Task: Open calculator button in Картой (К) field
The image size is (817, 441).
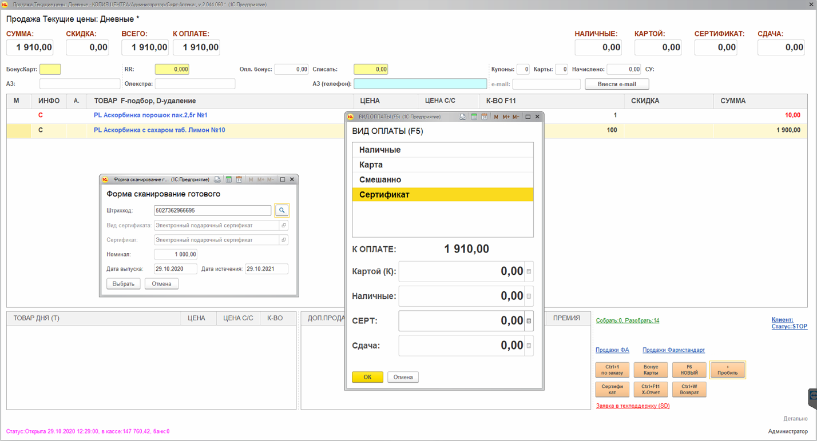Action: (x=529, y=272)
